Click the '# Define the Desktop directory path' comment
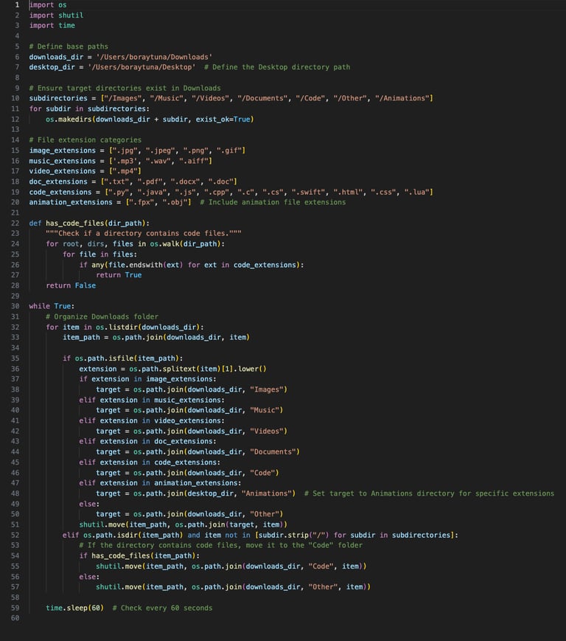The image size is (566, 641). [277, 67]
